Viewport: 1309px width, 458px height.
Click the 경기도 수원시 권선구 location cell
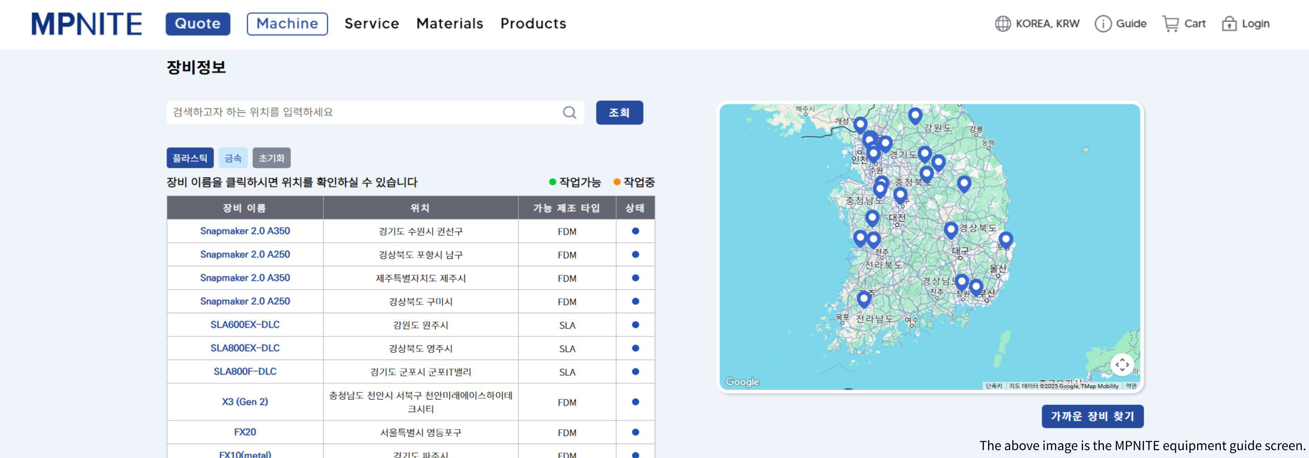tap(420, 231)
